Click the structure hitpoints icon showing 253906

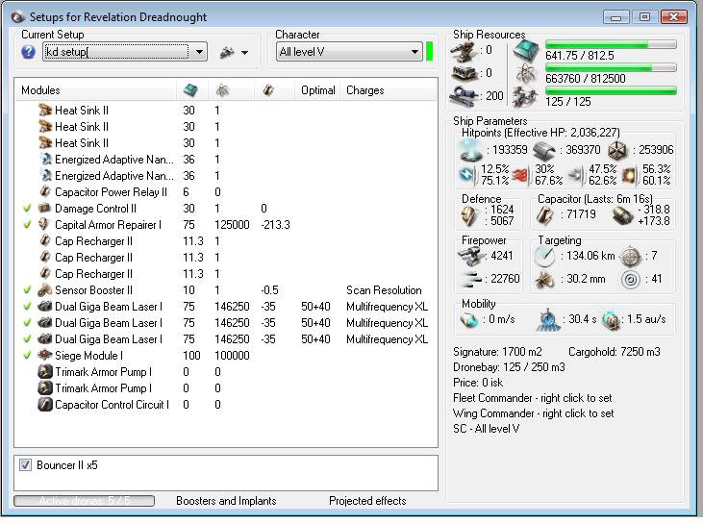[617, 150]
